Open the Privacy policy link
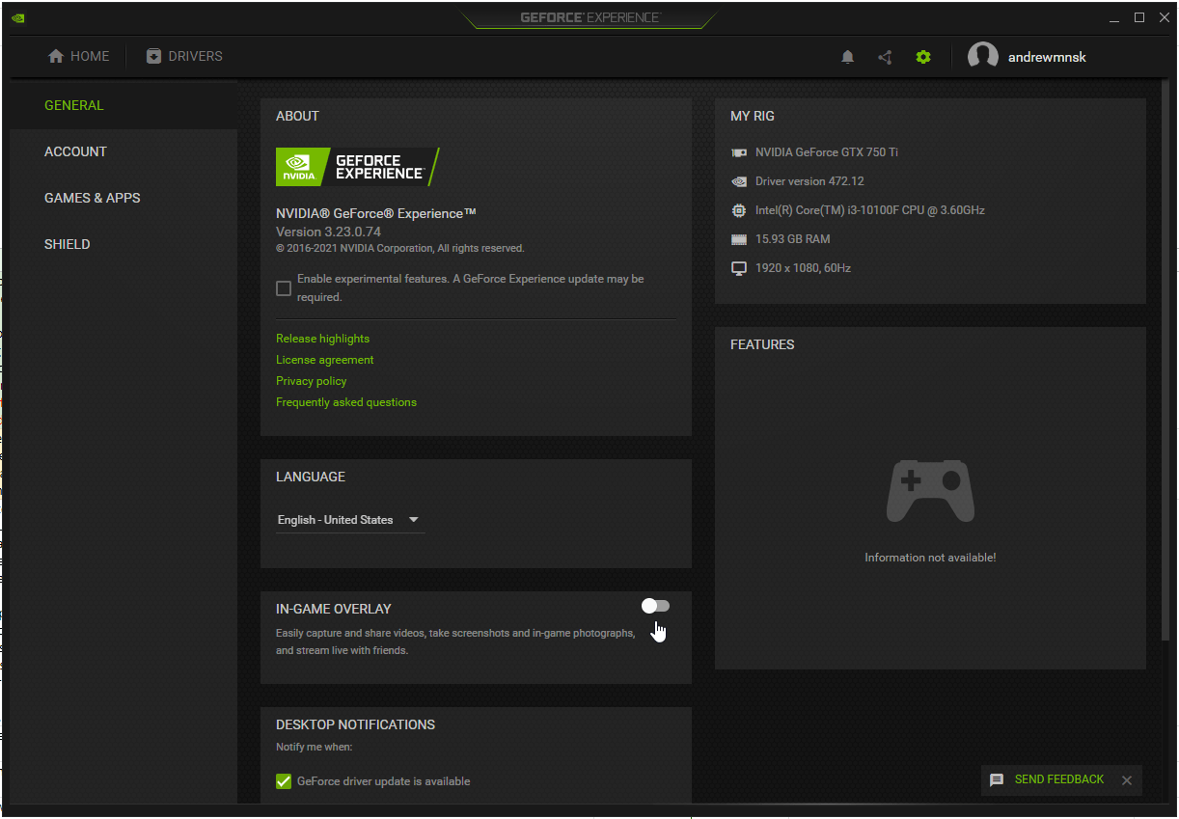Image resolution: width=1179 pixels, height=819 pixels. [x=311, y=381]
